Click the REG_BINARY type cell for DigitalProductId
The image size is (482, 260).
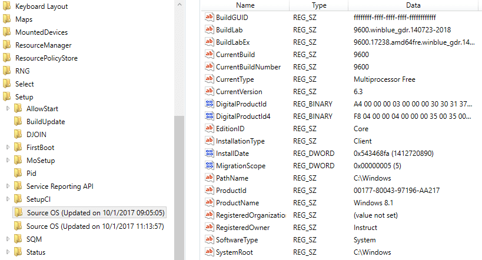click(x=313, y=104)
